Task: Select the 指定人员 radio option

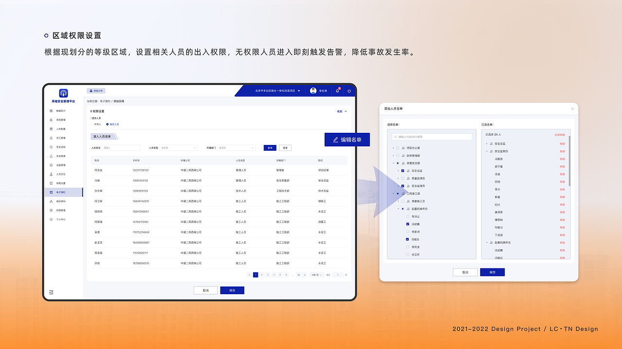Action: click(x=112, y=124)
